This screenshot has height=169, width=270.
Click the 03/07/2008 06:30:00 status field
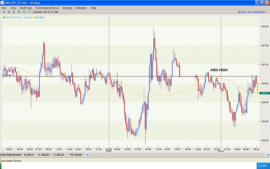click(x=11, y=155)
